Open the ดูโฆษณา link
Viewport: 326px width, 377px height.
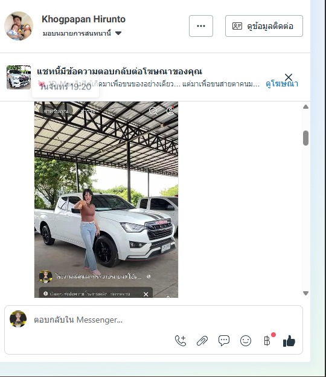[x=282, y=83]
